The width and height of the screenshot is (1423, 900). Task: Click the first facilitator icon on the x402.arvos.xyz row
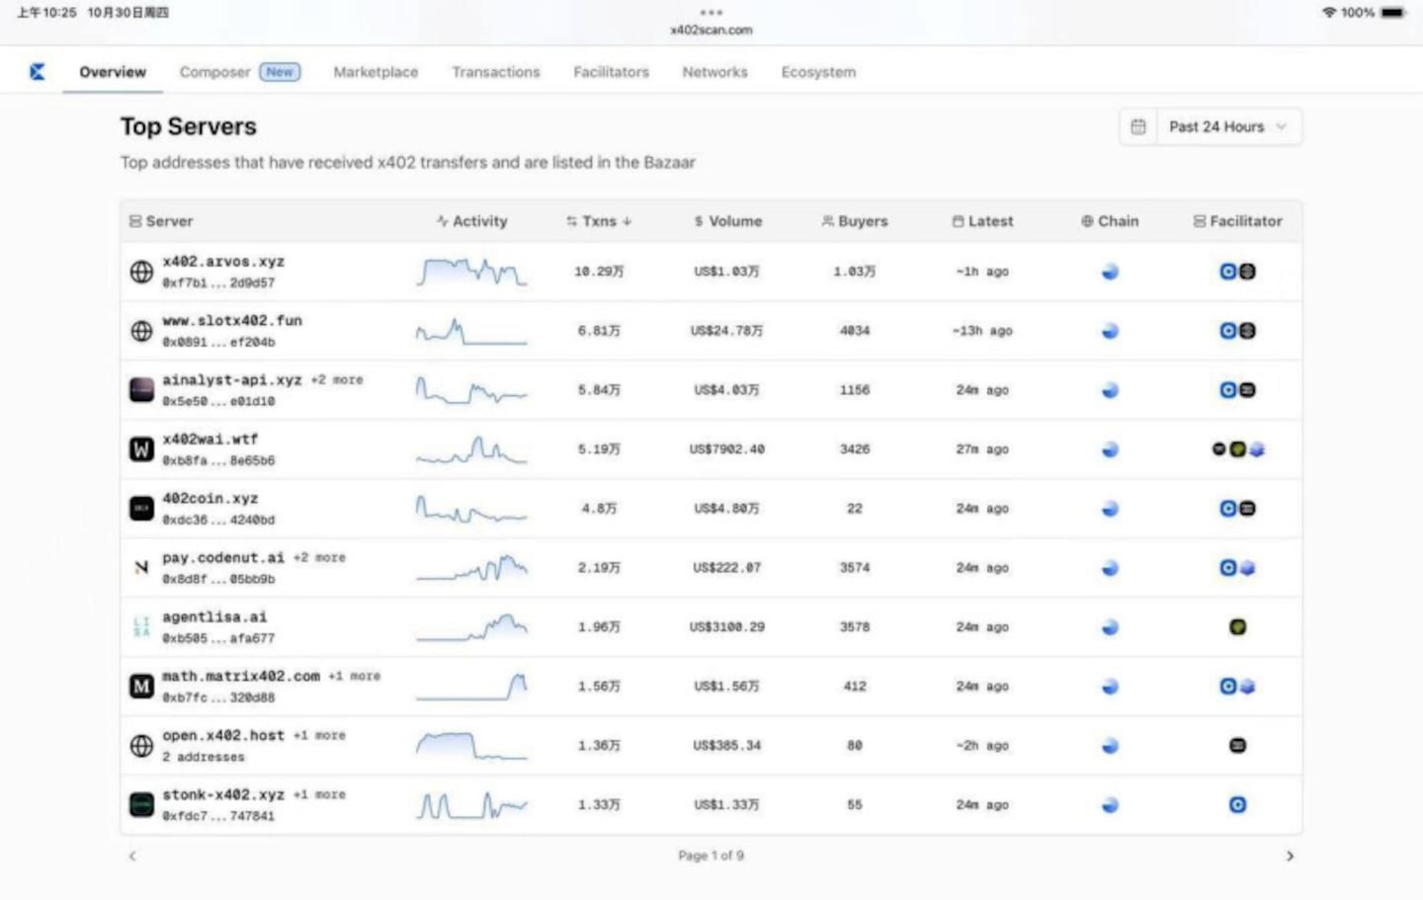(x=1227, y=272)
